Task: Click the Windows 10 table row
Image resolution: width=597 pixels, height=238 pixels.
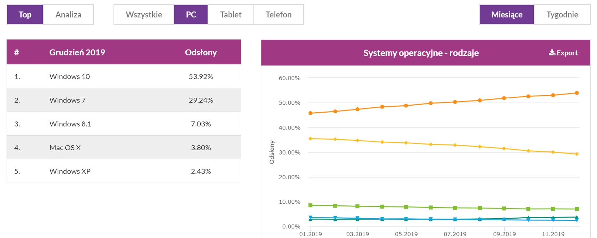Action: point(124,76)
